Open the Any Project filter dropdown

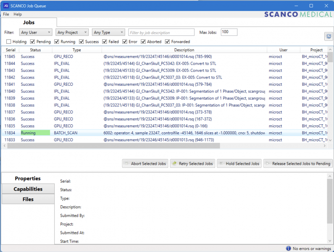(x=72, y=32)
